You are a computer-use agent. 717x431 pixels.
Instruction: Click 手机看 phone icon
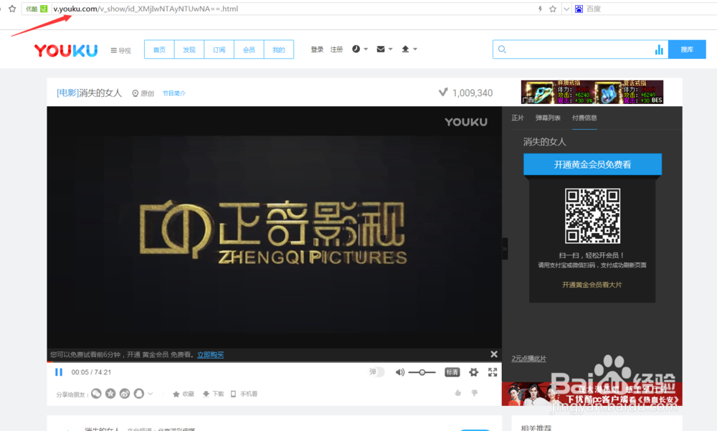[x=244, y=394]
